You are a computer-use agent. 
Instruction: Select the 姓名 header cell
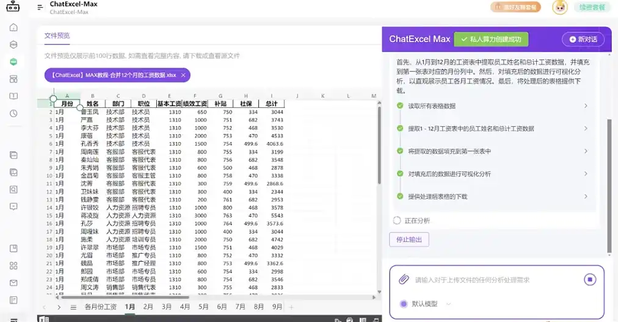point(93,104)
